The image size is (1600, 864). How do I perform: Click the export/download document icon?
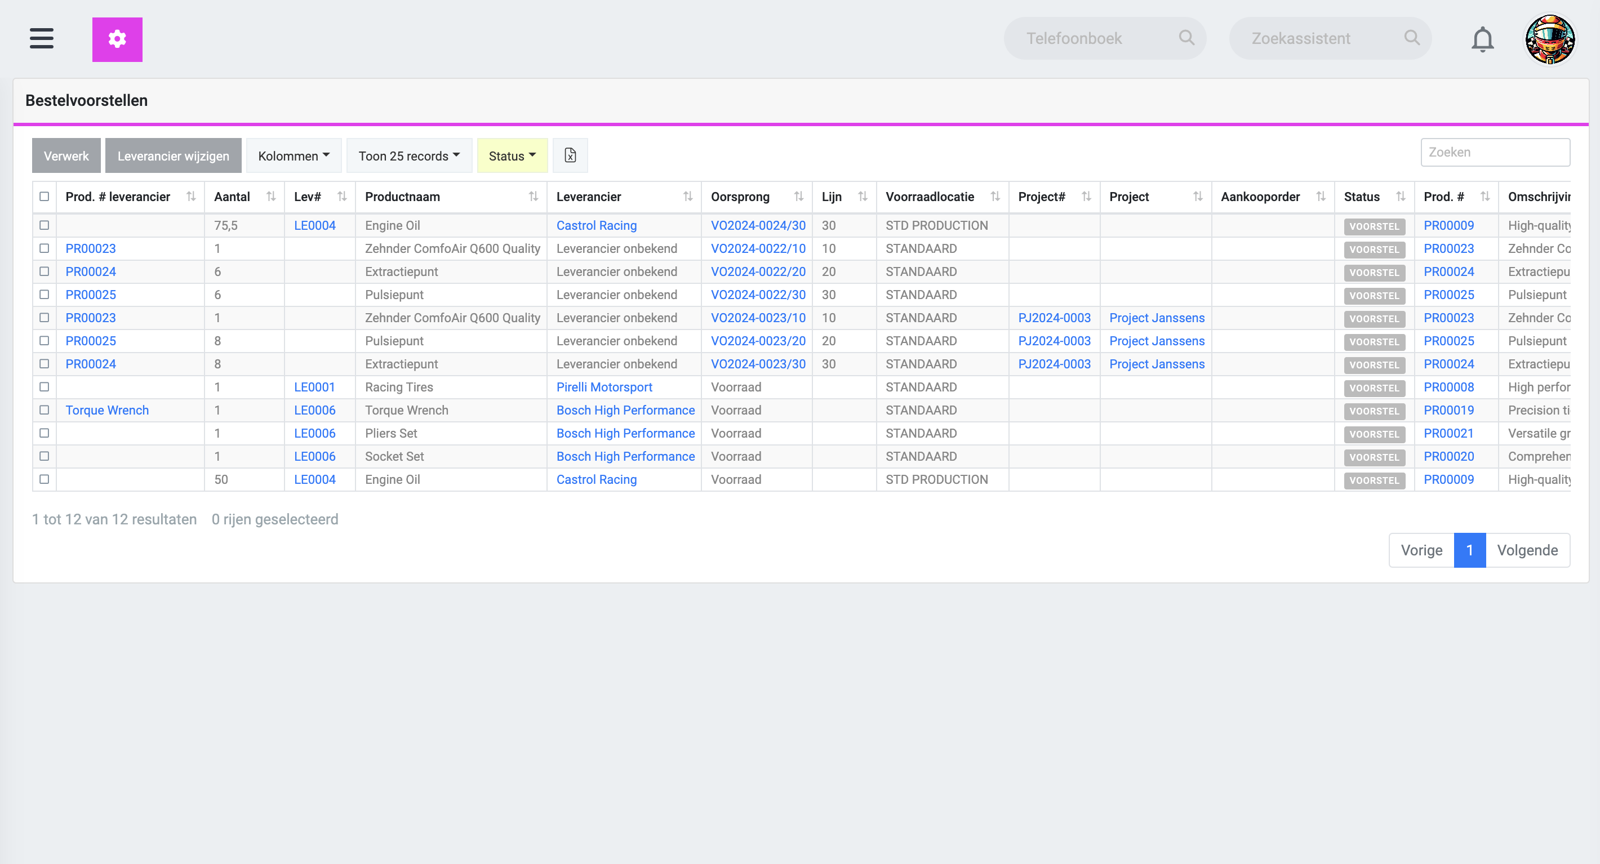pyautogui.click(x=570, y=155)
